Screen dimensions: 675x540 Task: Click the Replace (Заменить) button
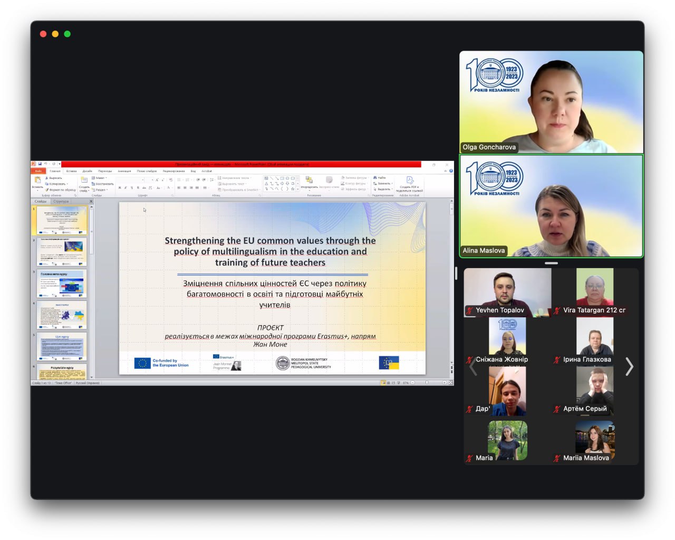tap(383, 184)
